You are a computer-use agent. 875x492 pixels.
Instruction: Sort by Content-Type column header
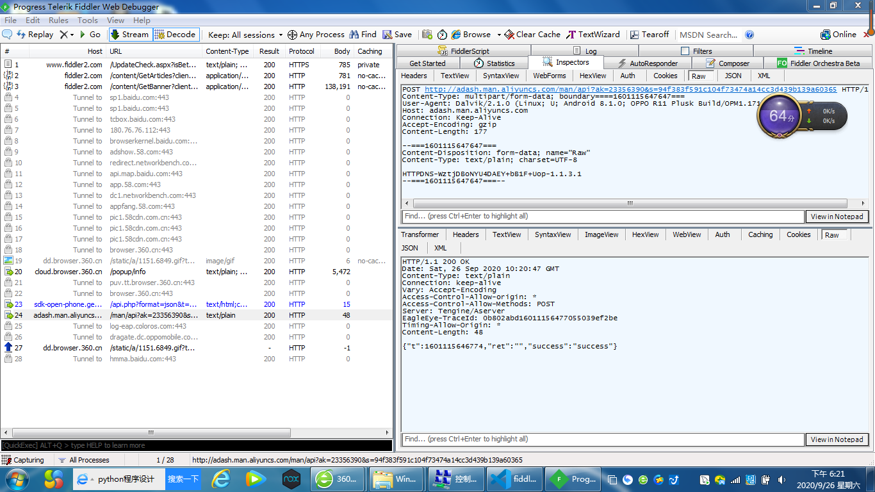(227, 51)
